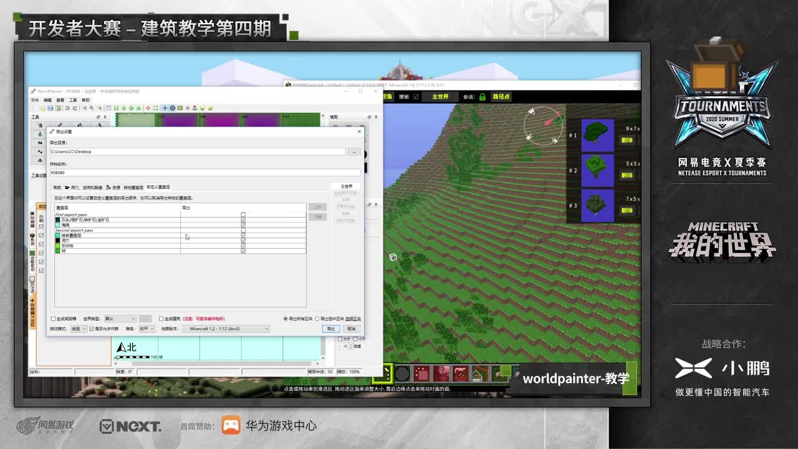
Task: Click the green lock icon in MCEdit bar
Action: click(x=482, y=97)
